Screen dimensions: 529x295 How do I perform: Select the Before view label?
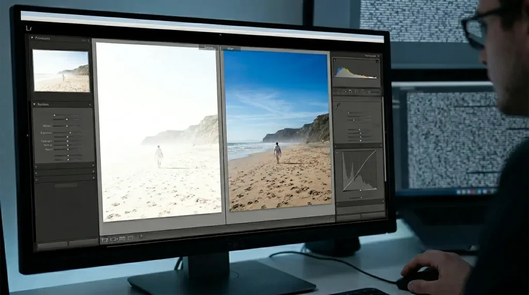click(209, 47)
